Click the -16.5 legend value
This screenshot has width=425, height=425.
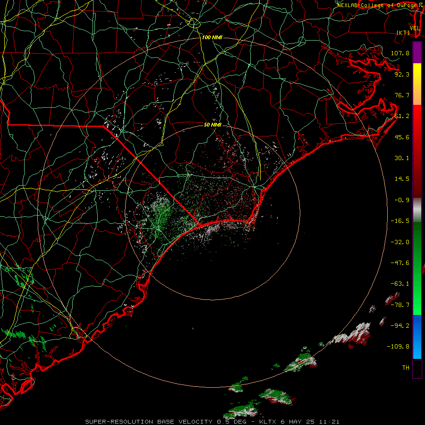pyautogui.click(x=400, y=221)
